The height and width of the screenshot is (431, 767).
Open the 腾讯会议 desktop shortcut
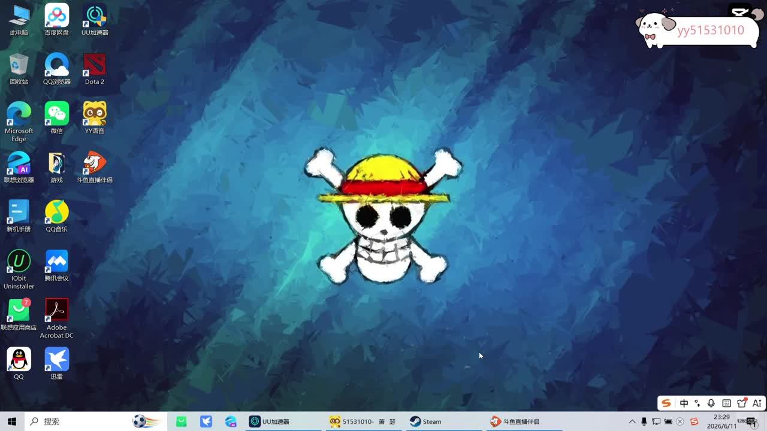(56, 265)
